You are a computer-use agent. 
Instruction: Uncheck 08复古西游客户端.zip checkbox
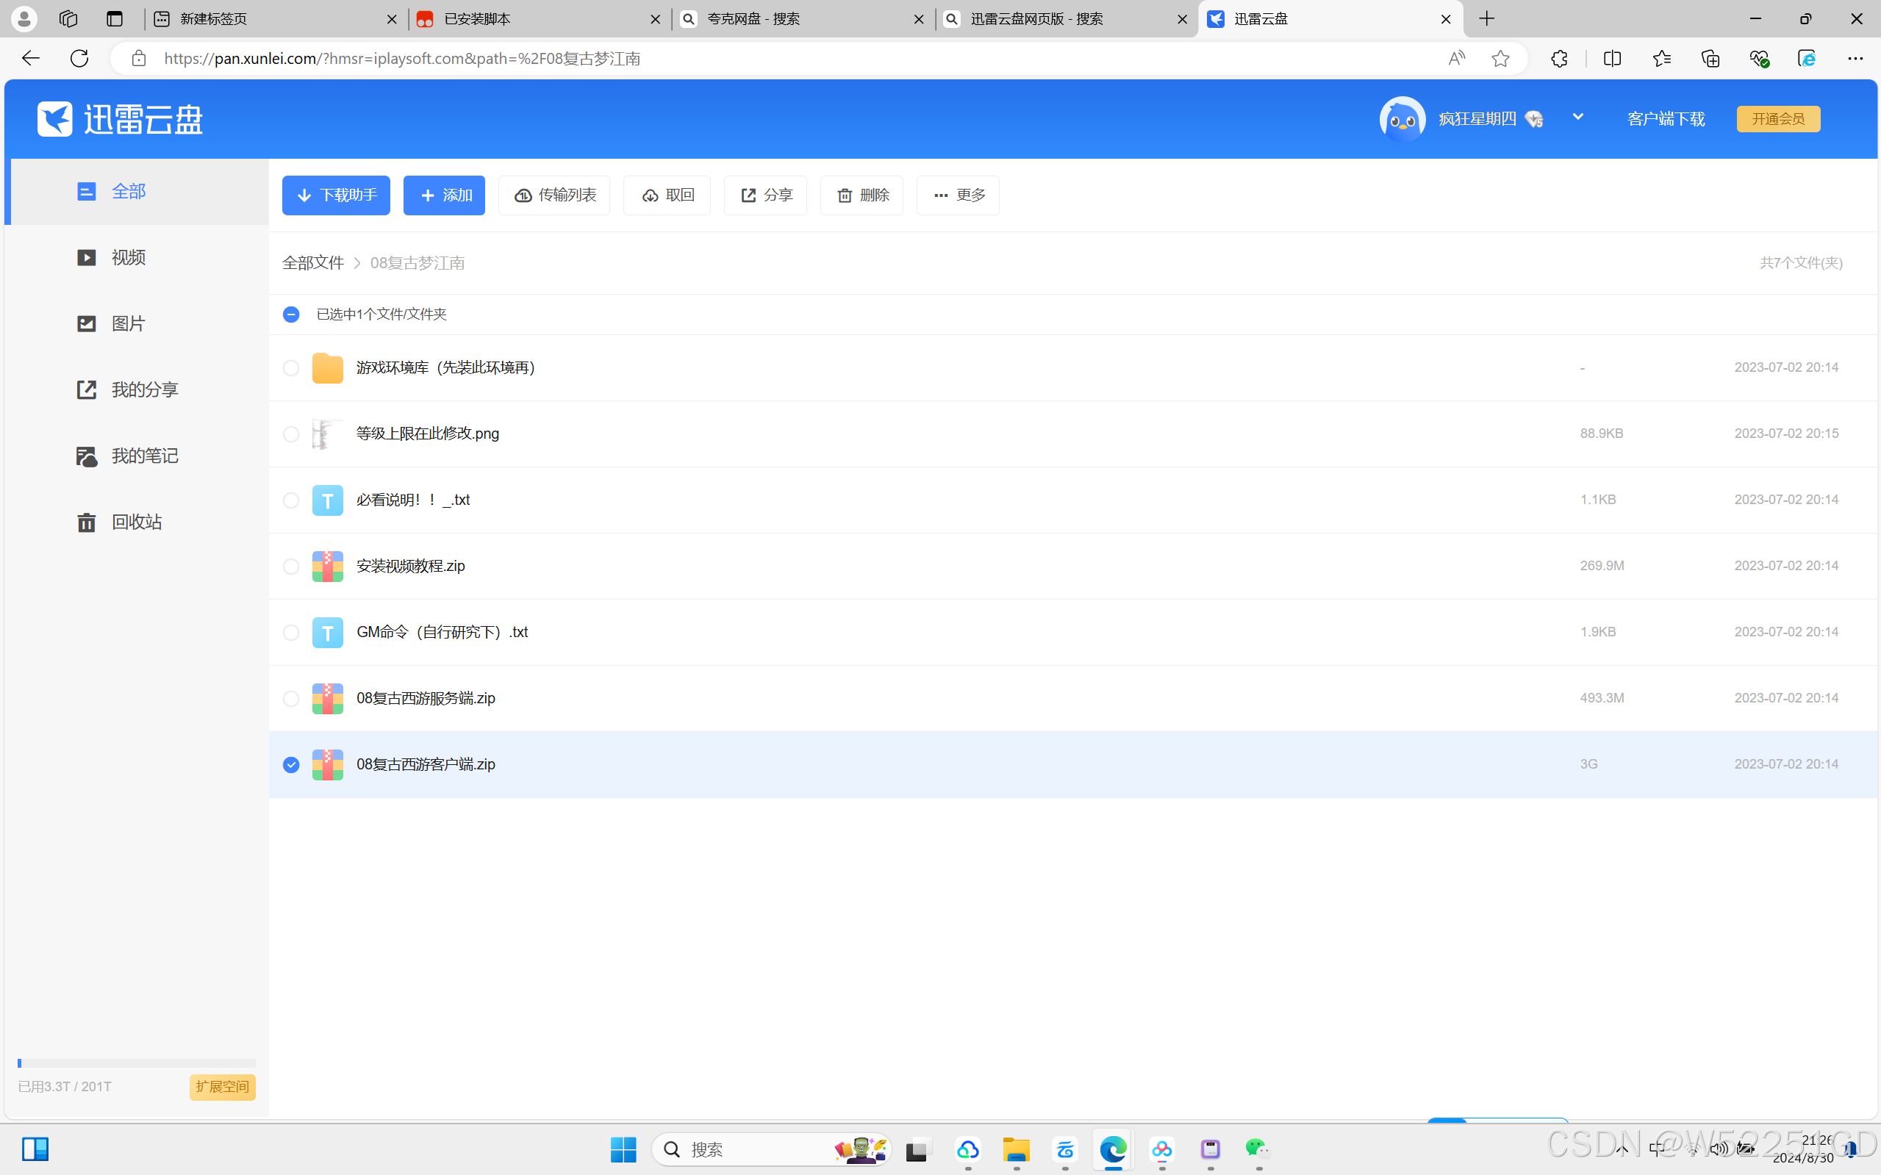coord(290,765)
